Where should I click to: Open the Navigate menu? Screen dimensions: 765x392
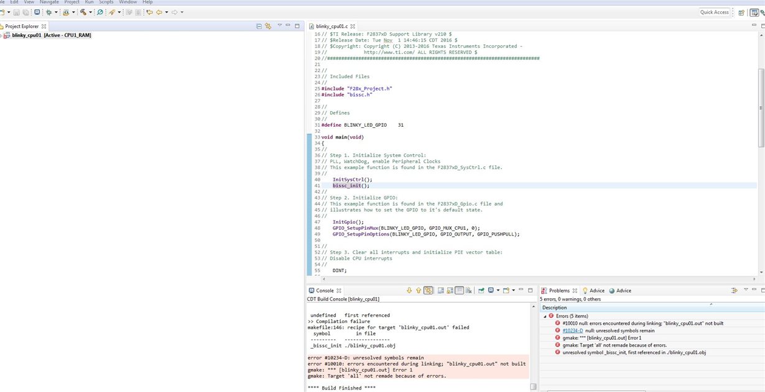click(x=49, y=2)
